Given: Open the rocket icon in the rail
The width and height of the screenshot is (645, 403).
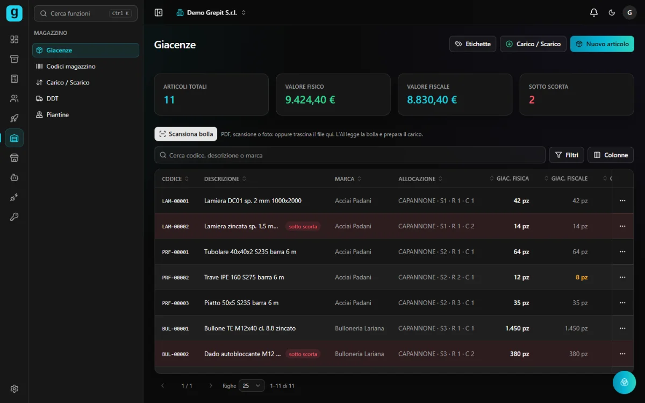Looking at the screenshot, I should pyautogui.click(x=15, y=118).
